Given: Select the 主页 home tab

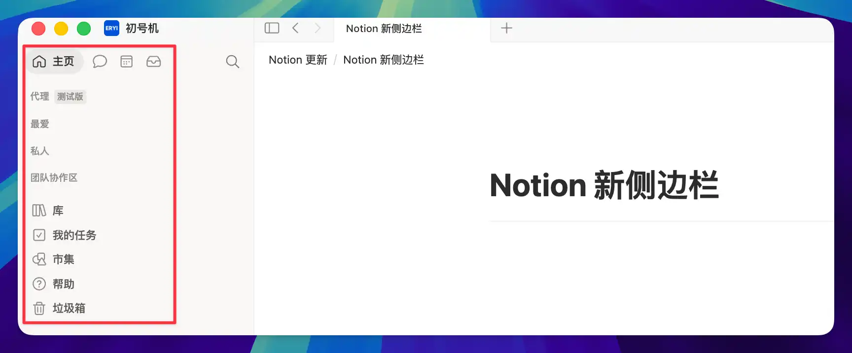Looking at the screenshot, I should pos(54,62).
